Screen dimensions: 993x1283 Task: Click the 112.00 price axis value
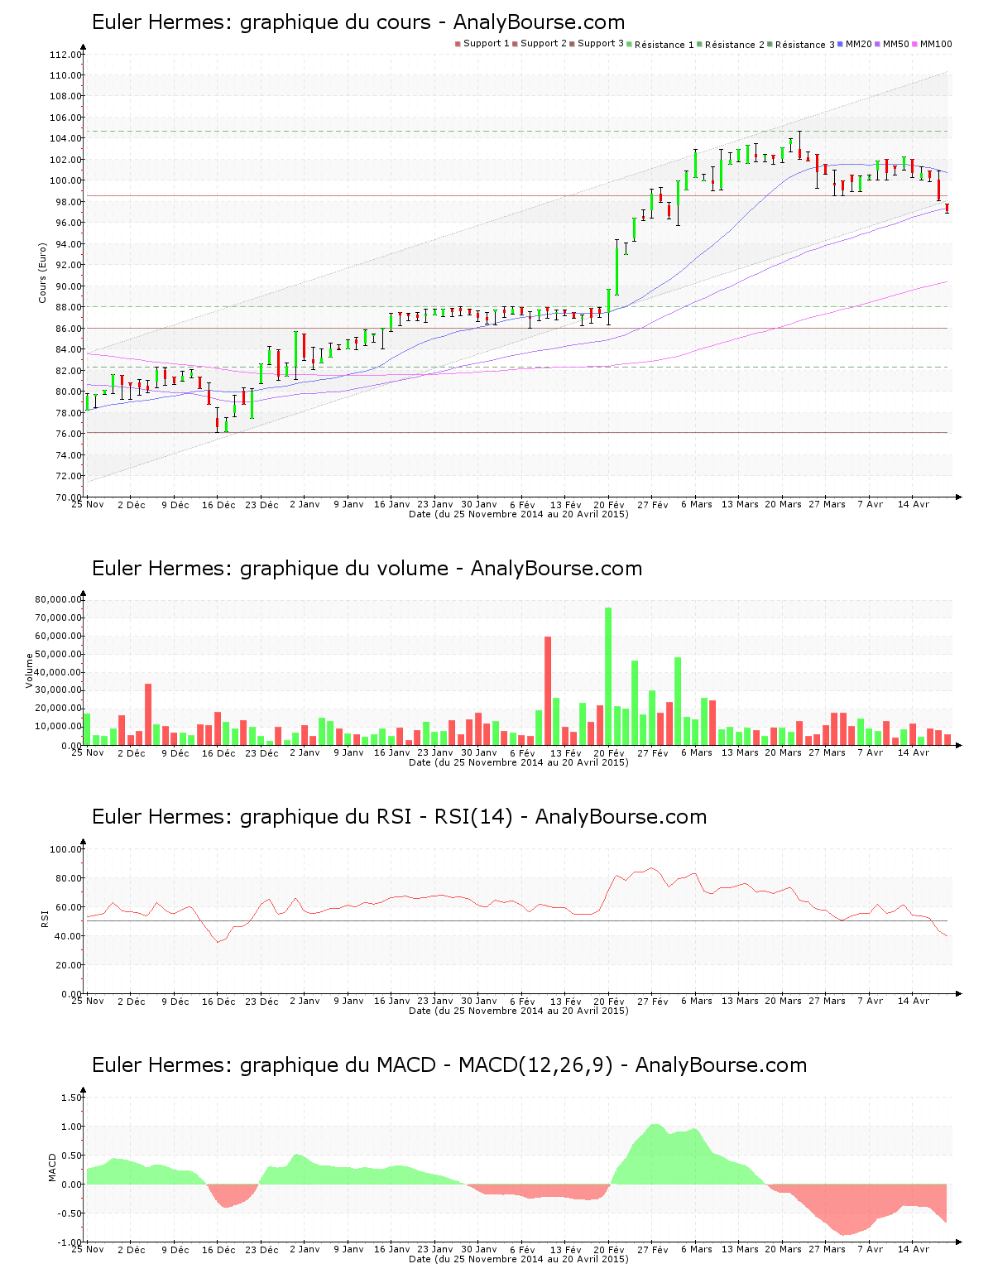coord(66,55)
